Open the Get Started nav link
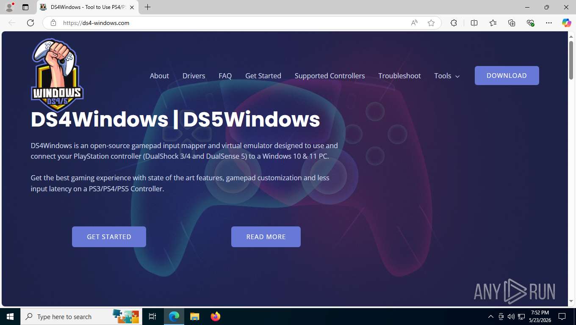The width and height of the screenshot is (576, 325). 263,76
